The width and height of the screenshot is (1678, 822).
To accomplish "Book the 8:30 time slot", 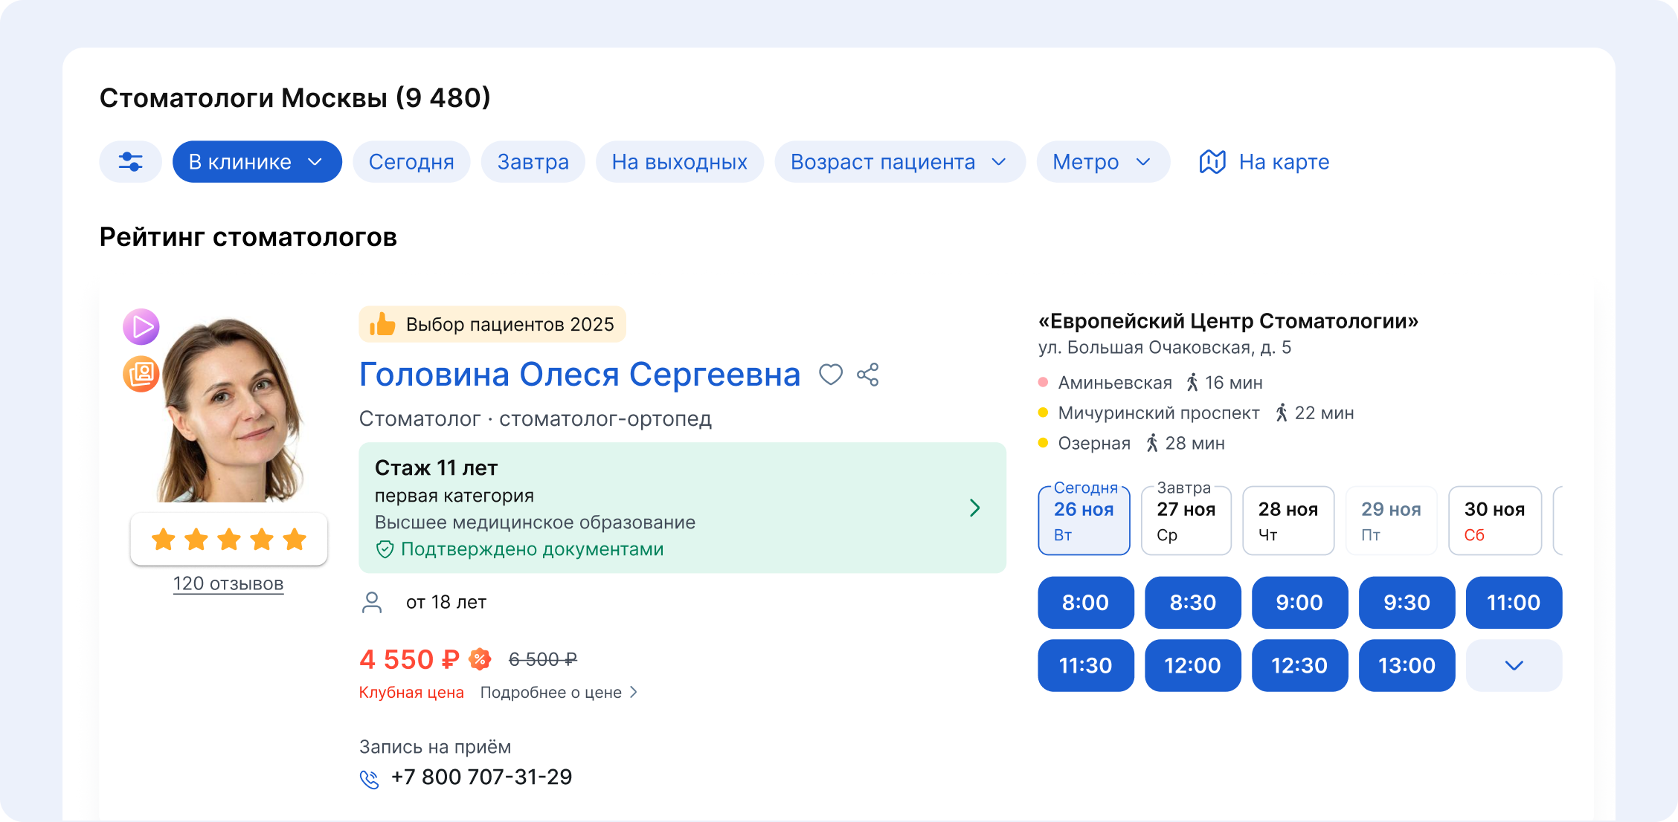I will 1193,603.
